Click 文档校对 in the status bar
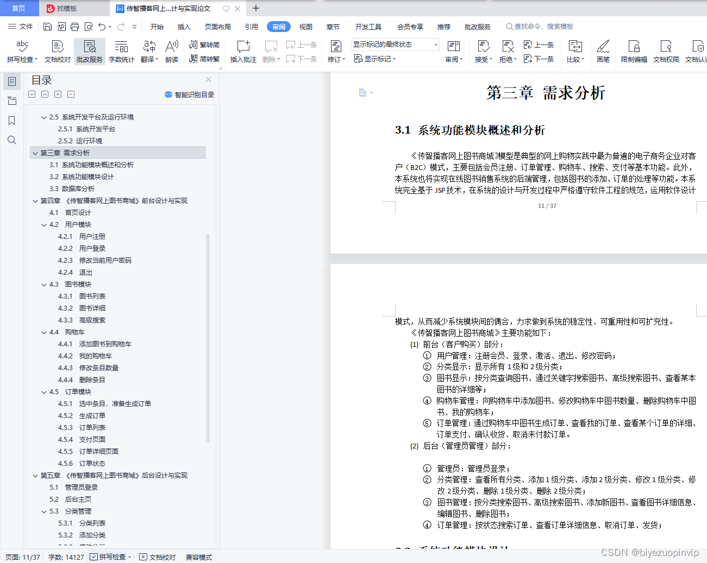Image resolution: width=707 pixels, height=563 pixels. (158, 557)
